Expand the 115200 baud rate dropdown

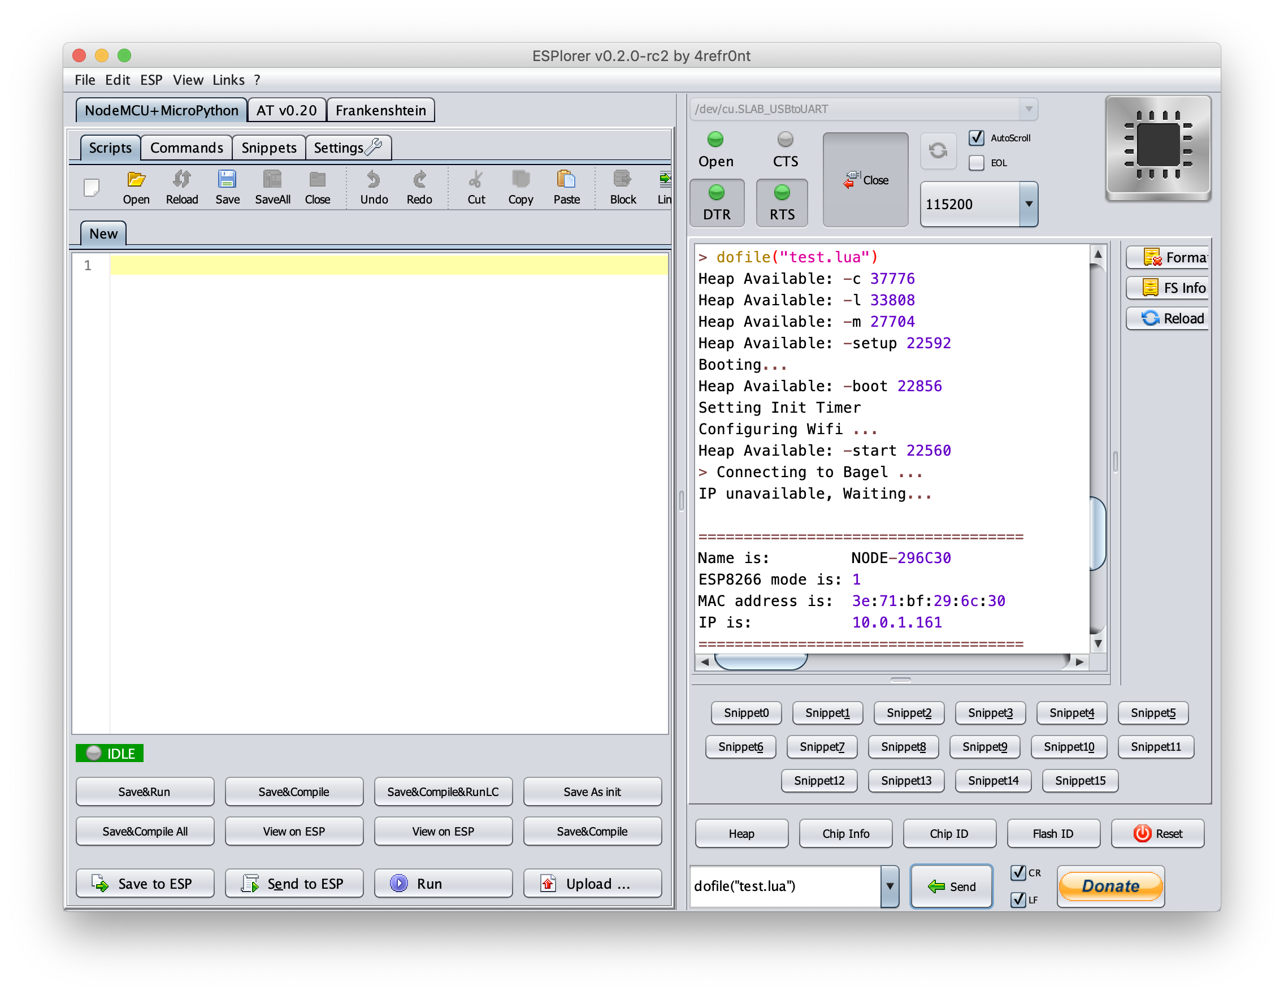[1029, 204]
